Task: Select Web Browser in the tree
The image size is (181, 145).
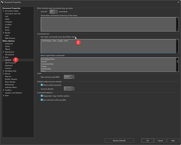Action: pyautogui.click(x=10, y=38)
